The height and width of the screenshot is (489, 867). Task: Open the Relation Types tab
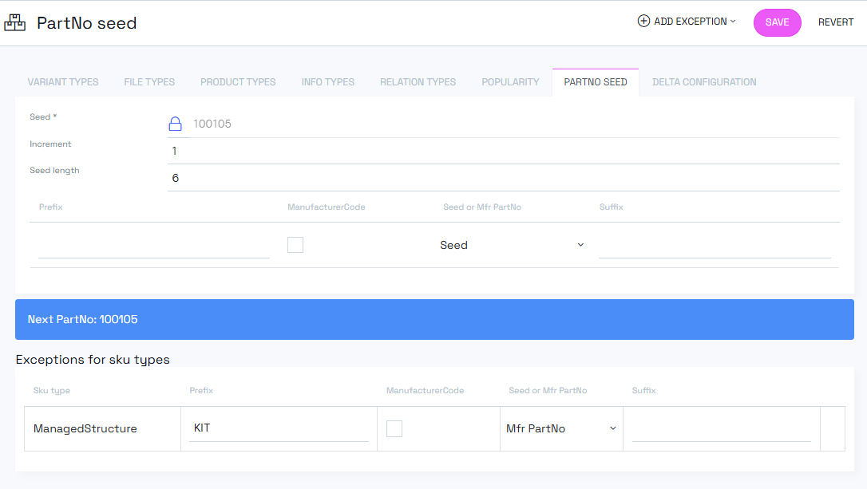[418, 82]
